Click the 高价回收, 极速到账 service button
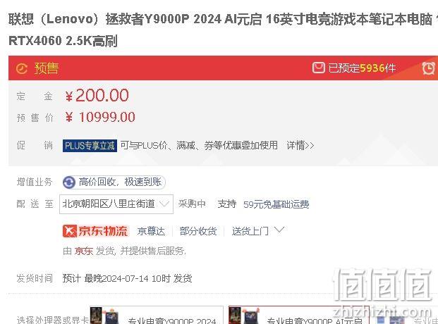Image resolution: width=438 pixels, height=324 pixels. [x=114, y=182]
